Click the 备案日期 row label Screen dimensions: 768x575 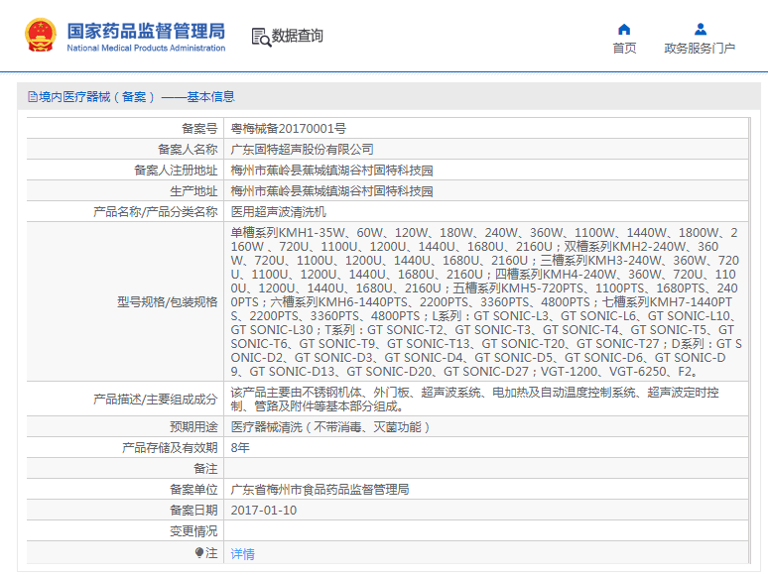(x=193, y=511)
